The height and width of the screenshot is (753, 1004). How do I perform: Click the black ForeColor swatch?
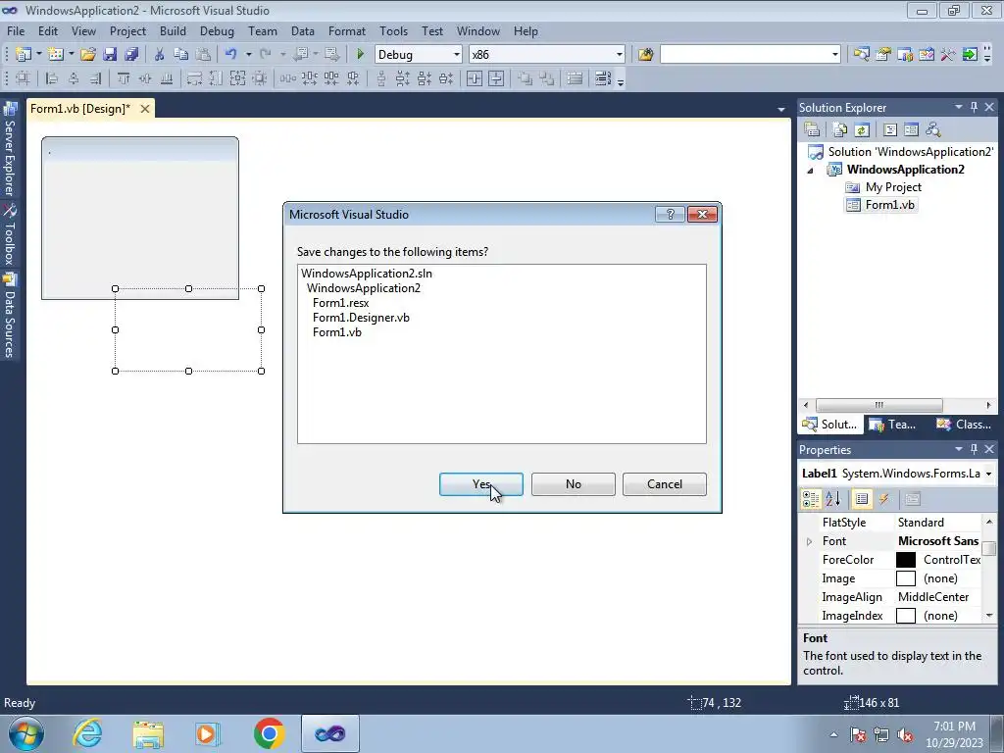pyautogui.click(x=905, y=560)
